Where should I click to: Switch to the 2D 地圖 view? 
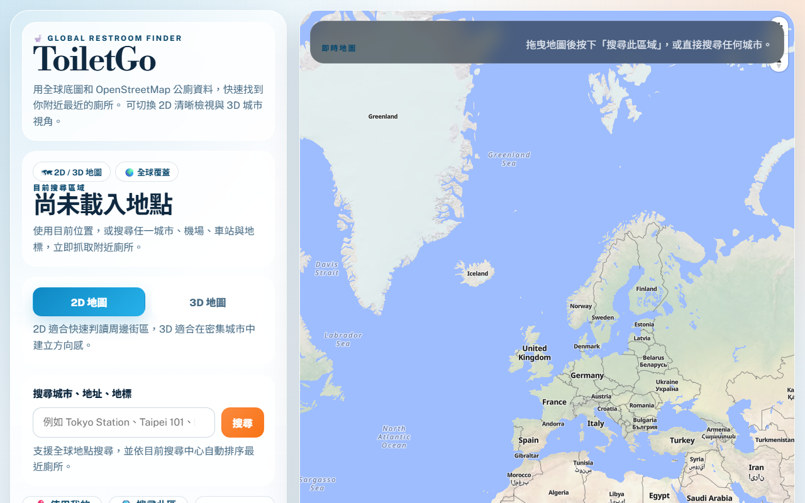coord(89,302)
